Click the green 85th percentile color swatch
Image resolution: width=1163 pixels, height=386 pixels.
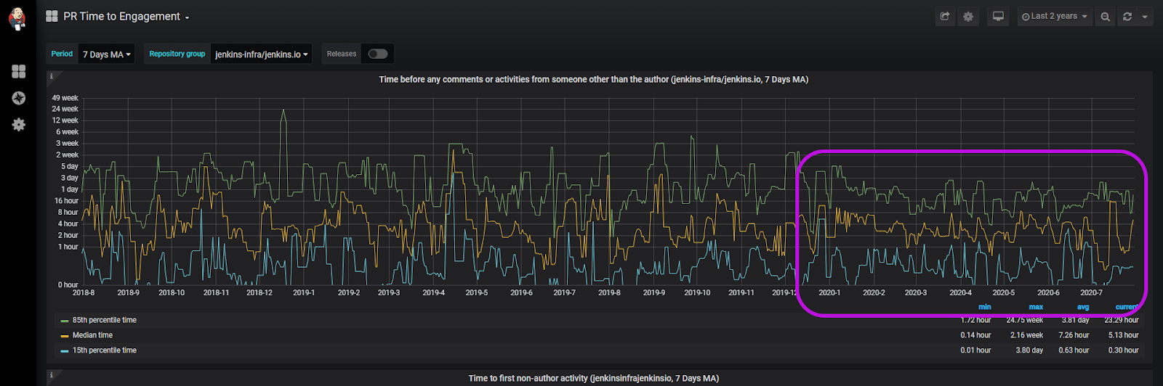(x=65, y=320)
